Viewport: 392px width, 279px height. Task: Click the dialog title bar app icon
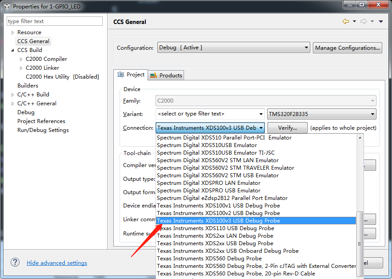[7, 7]
